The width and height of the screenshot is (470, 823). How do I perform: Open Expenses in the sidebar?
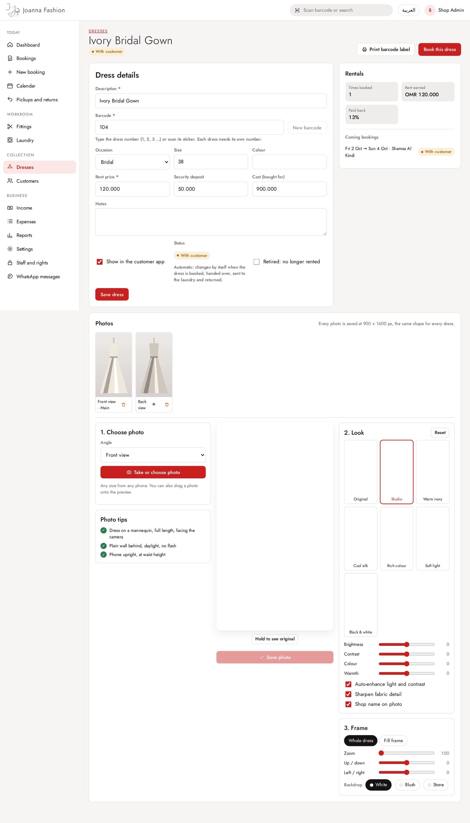pyautogui.click(x=40, y=222)
